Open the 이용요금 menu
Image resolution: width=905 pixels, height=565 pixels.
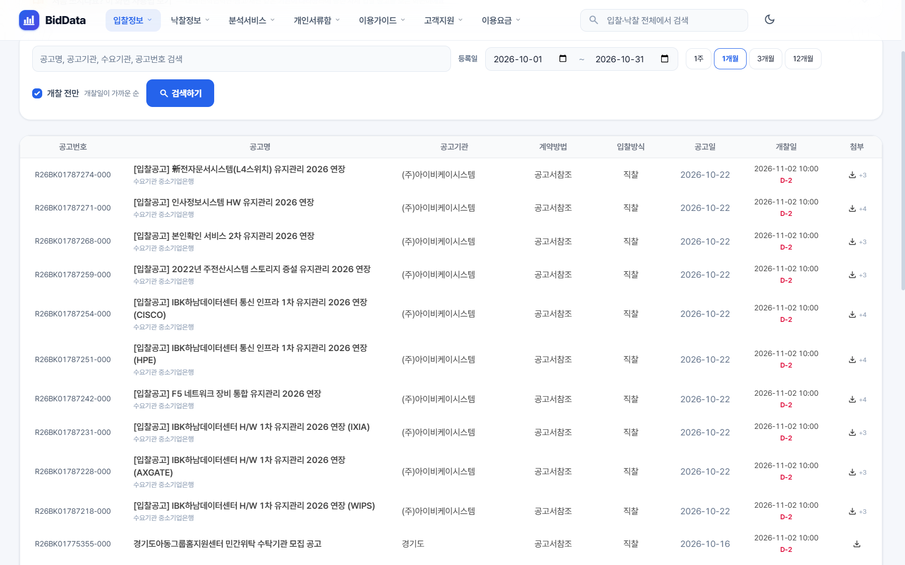tap(501, 20)
